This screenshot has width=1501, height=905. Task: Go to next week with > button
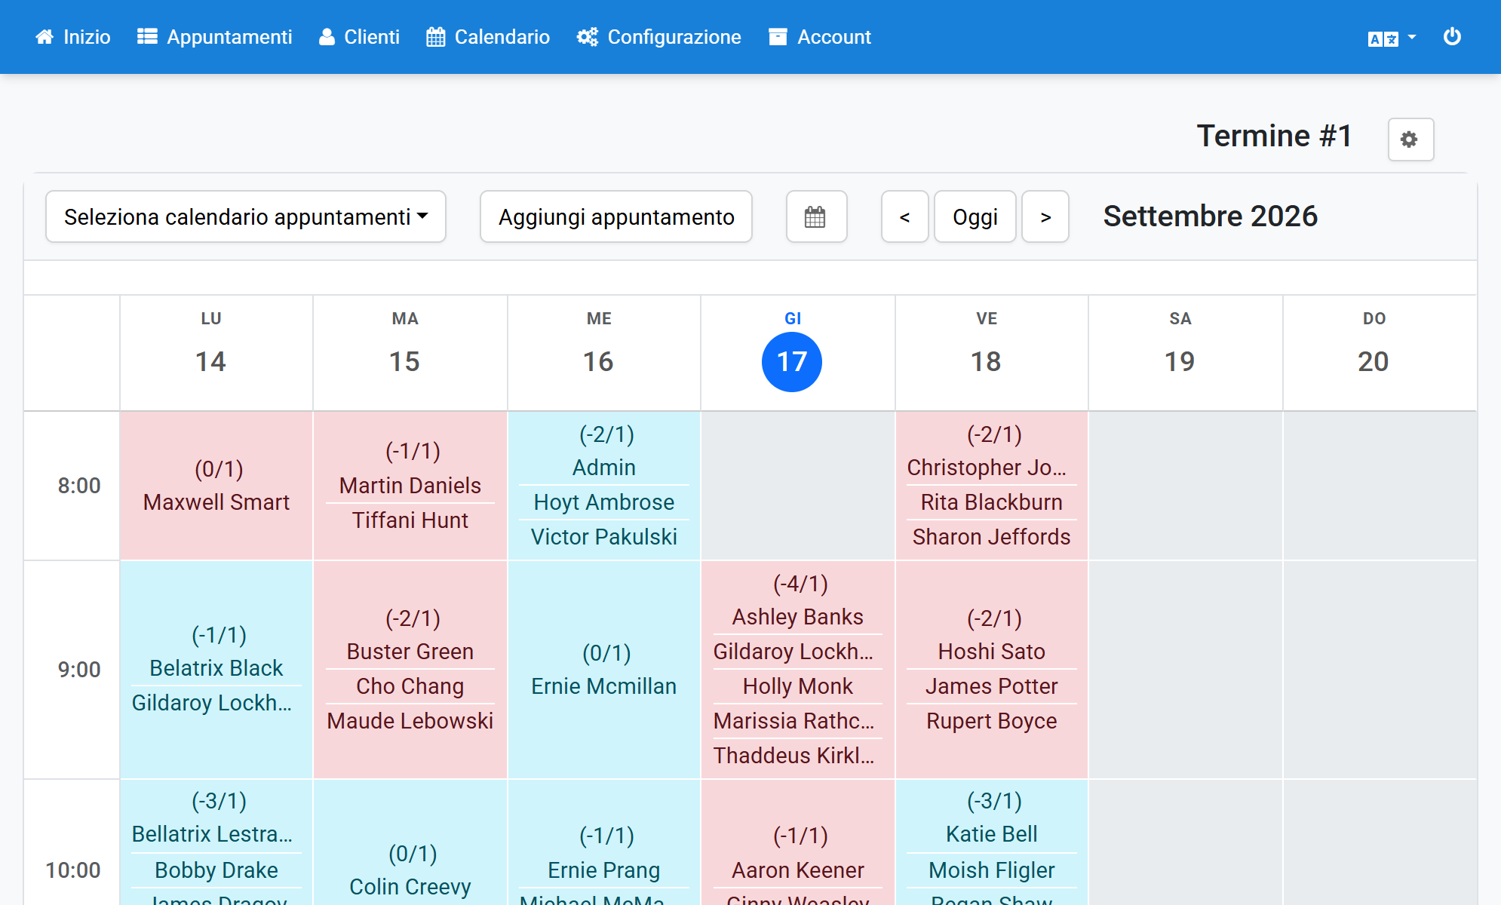pyautogui.click(x=1045, y=217)
